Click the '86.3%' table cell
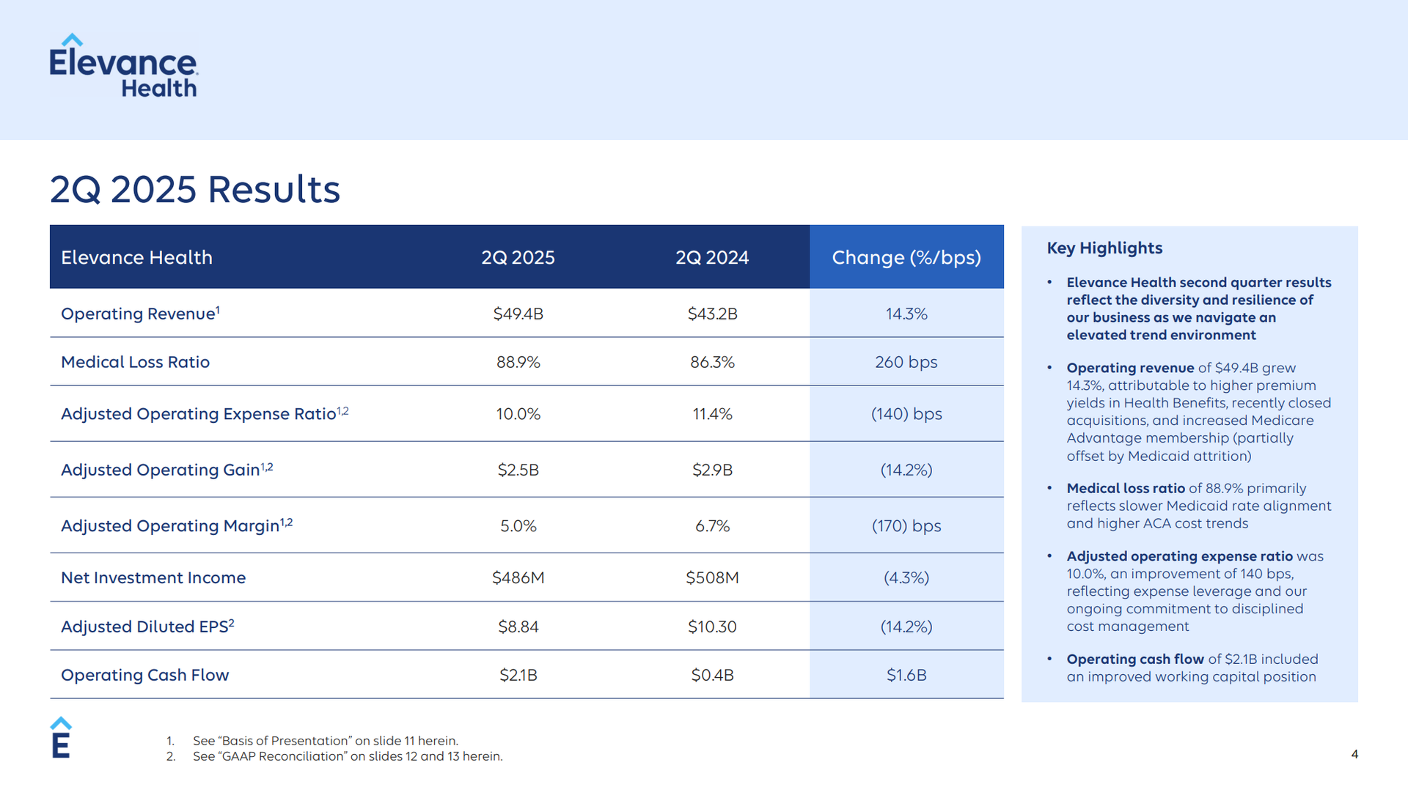 712,362
